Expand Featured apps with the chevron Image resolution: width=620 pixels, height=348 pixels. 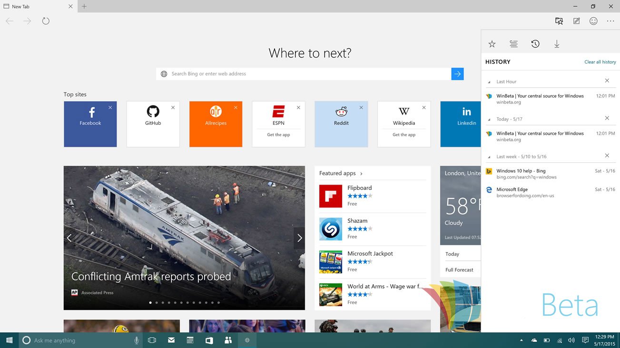pyautogui.click(x=361, y=174)
